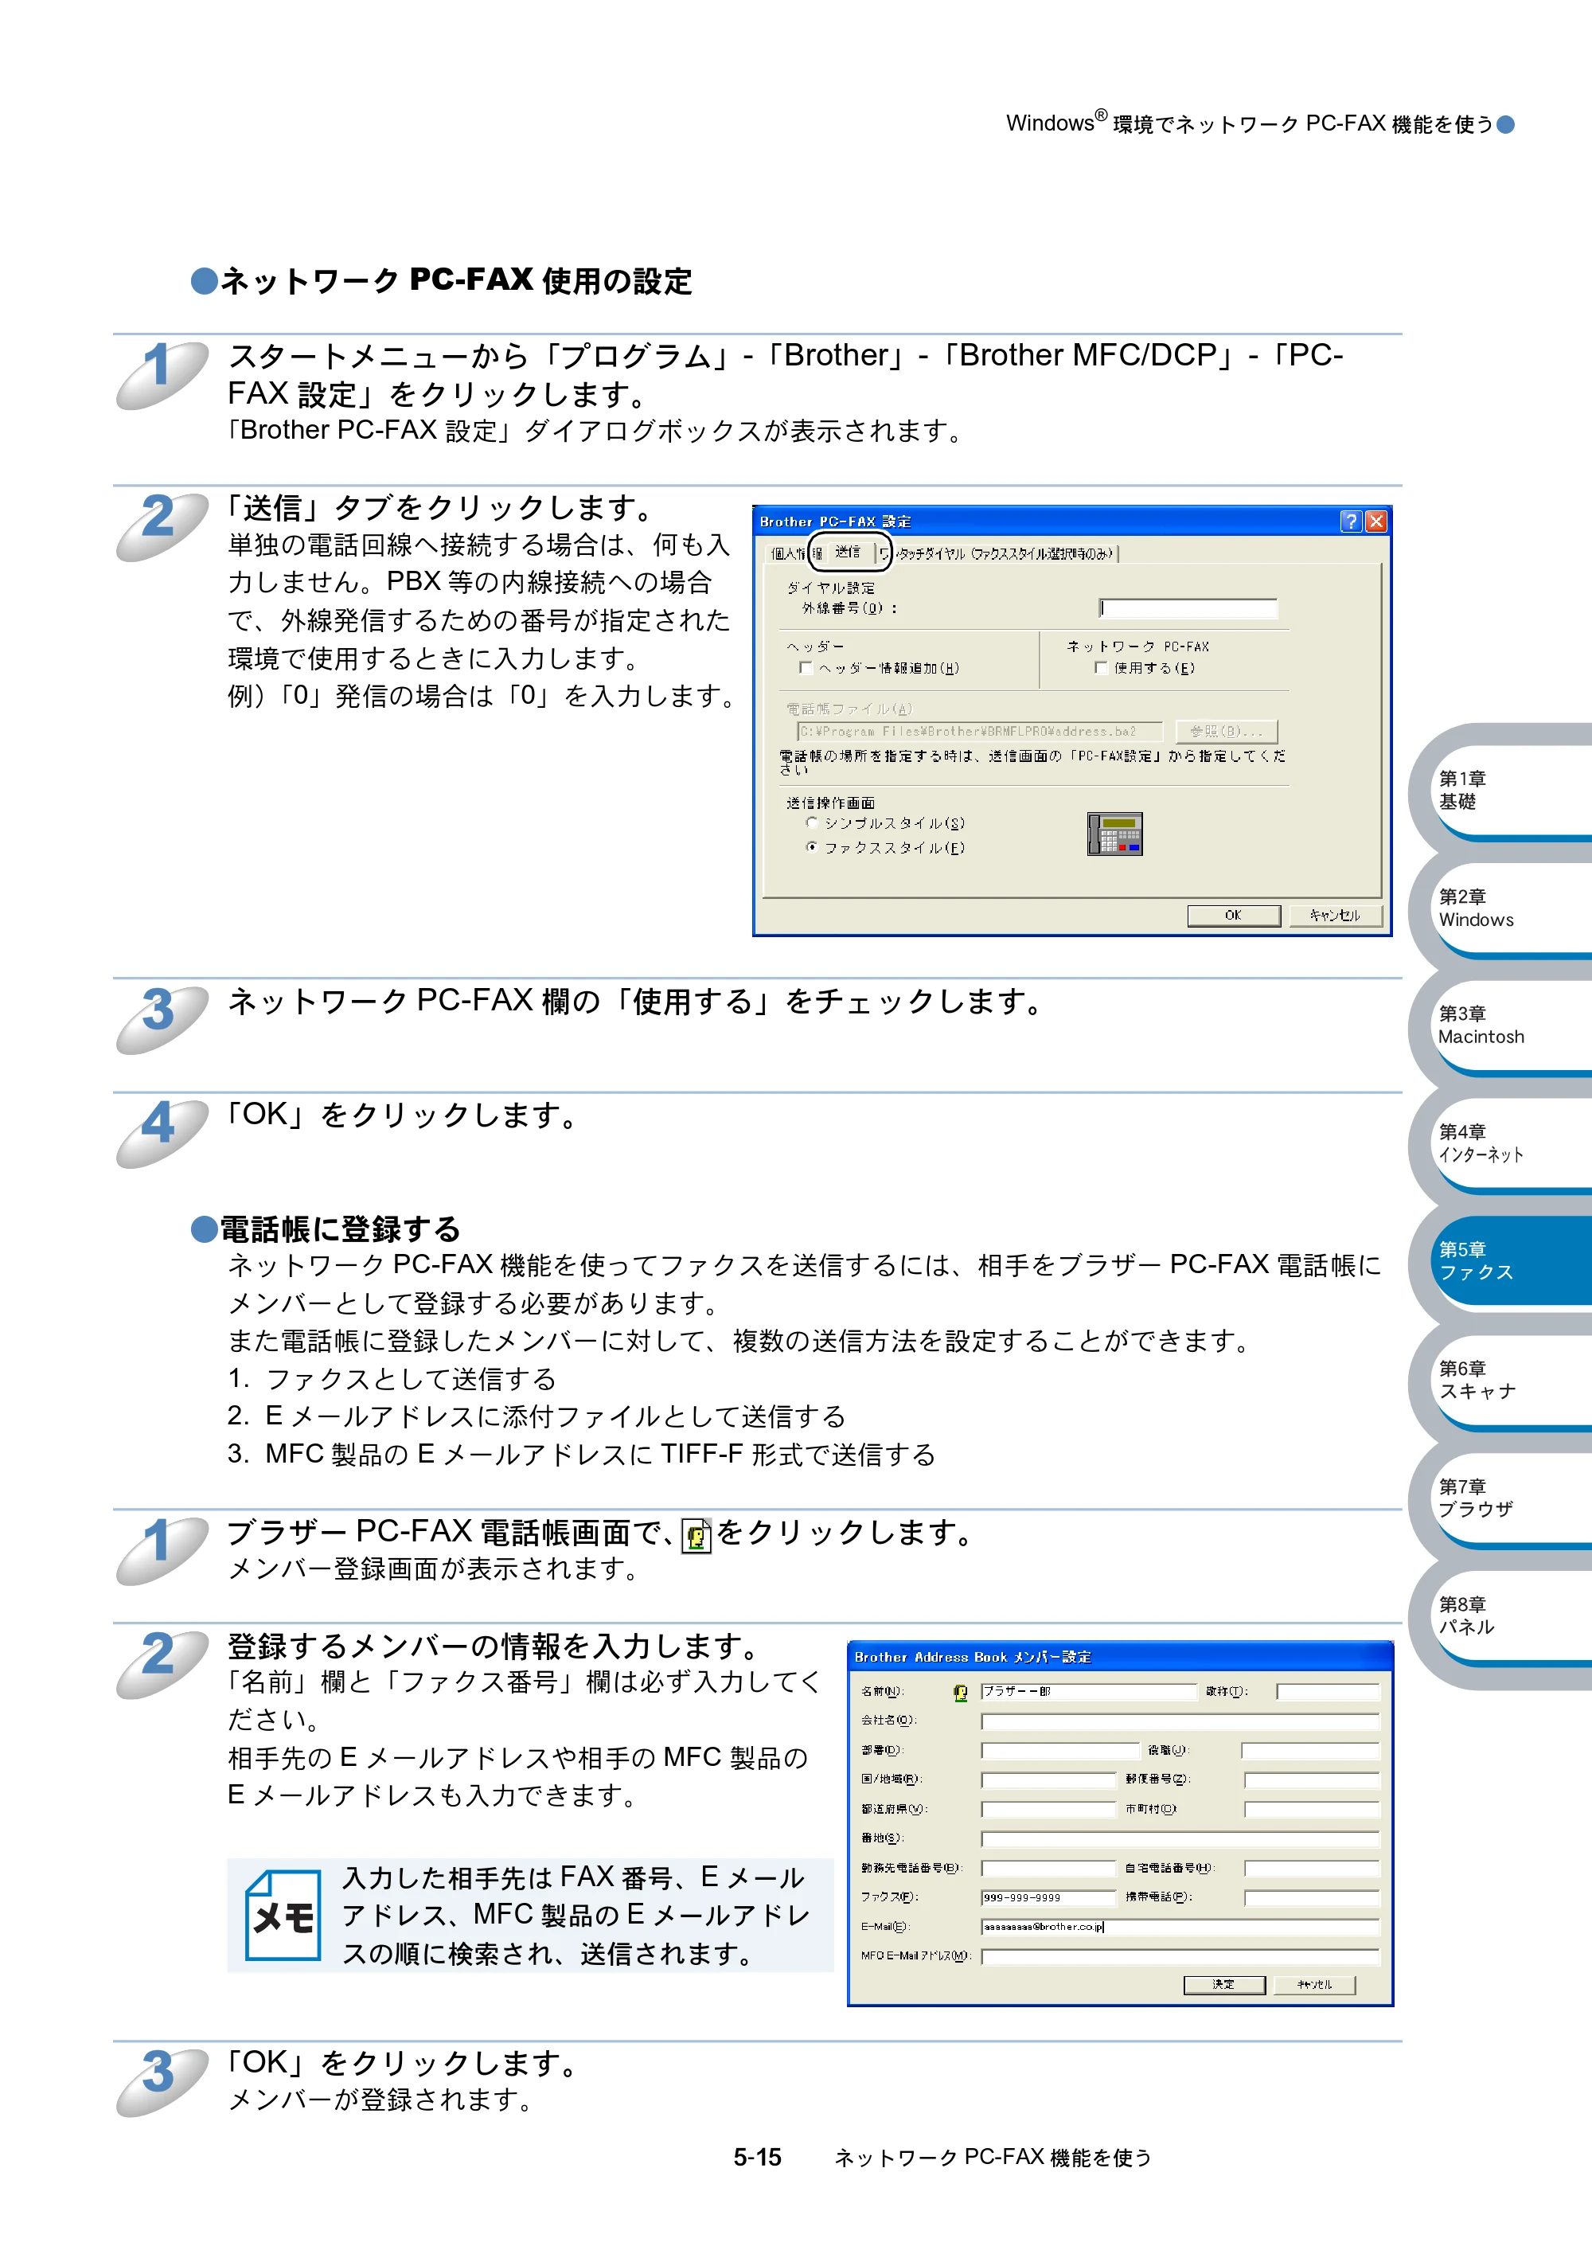1592x2254 pixels.
Task: Click the help ? button in PC-FAX 設定
Action: (x=1351, y=522)
